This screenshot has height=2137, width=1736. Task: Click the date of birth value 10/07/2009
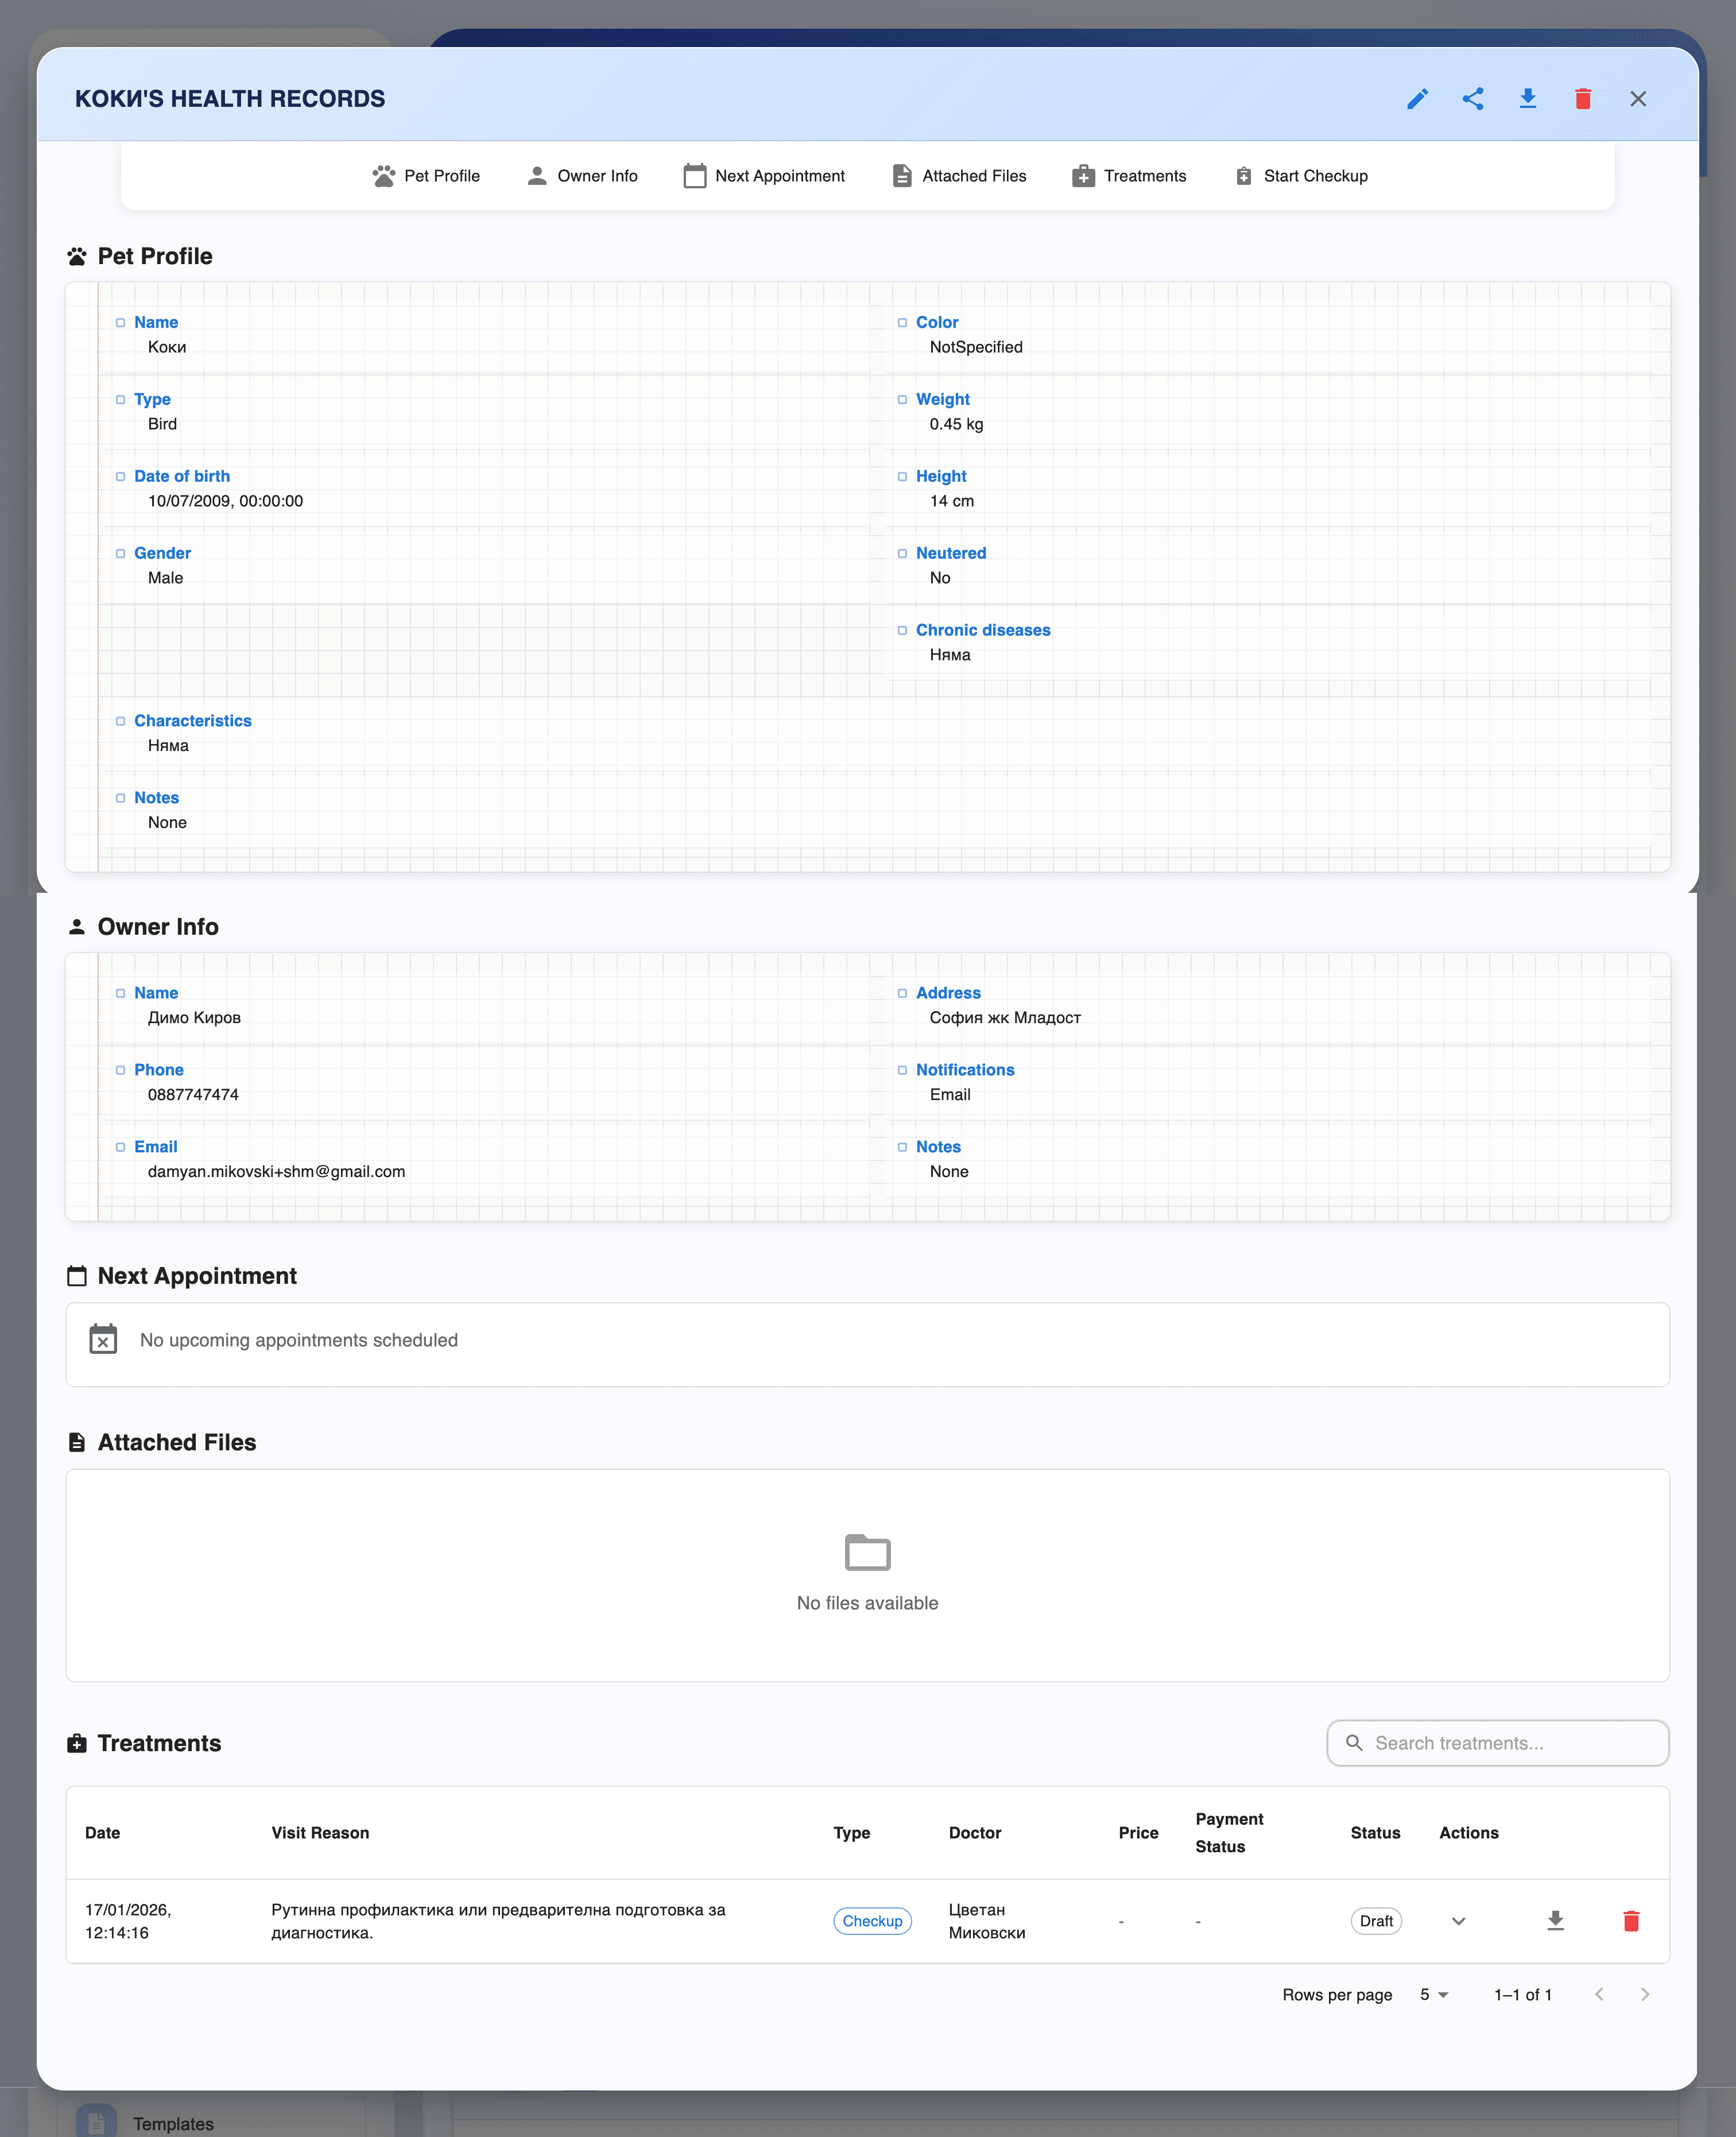[225, 501]
